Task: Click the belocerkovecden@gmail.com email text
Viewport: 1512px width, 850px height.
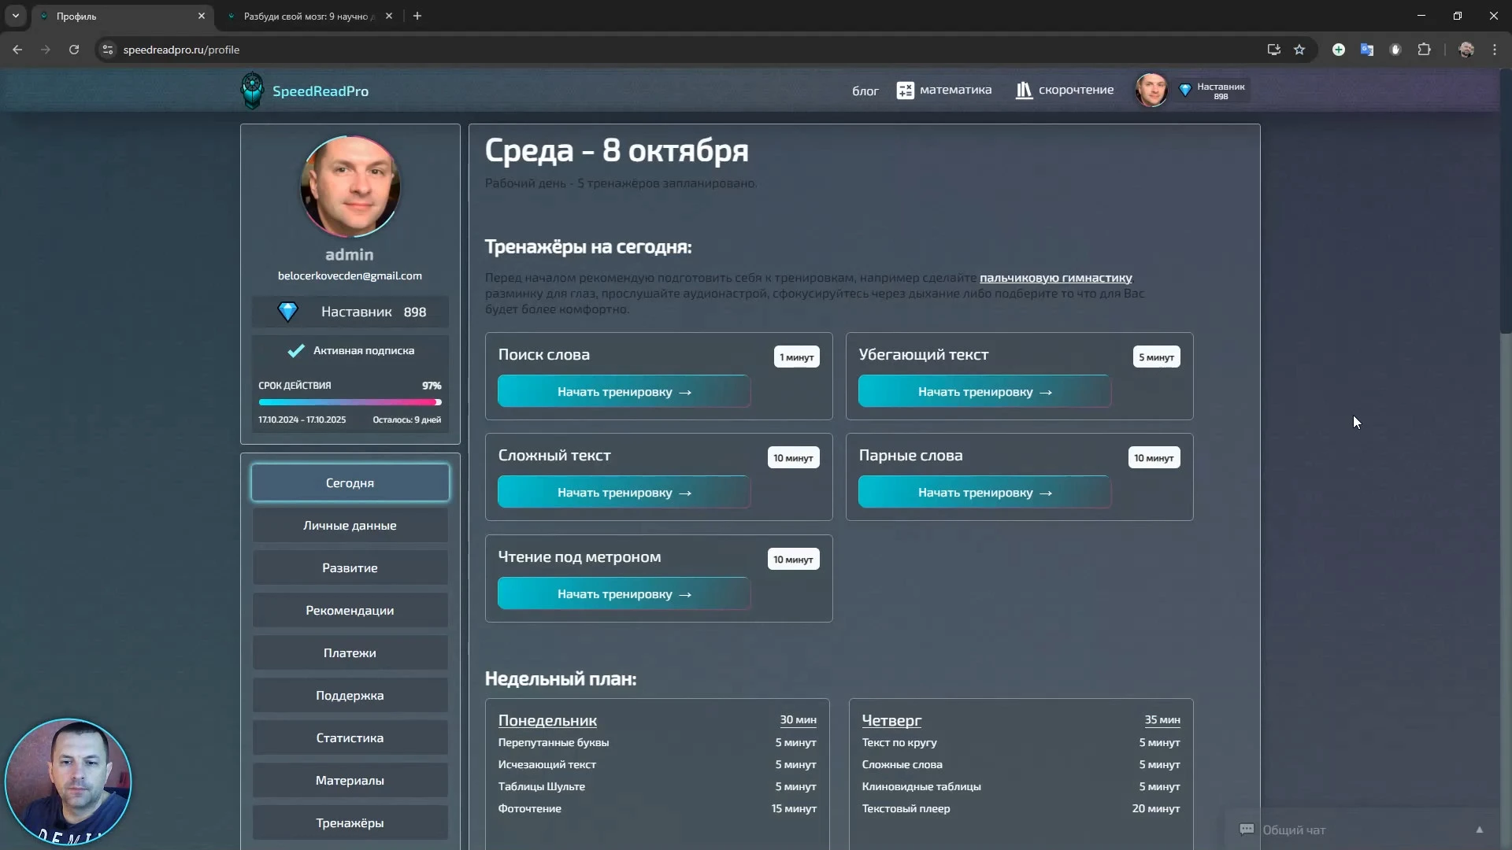Action: pos(350,275)
